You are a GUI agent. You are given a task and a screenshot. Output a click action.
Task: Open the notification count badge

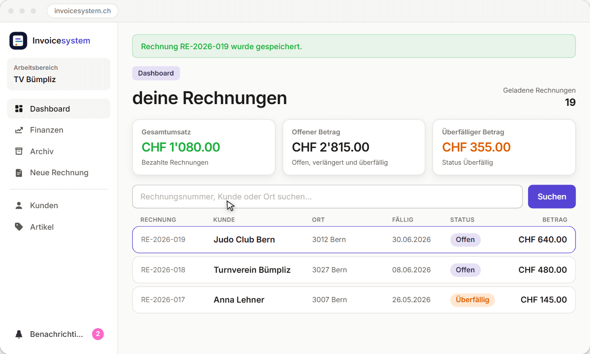pyautogui.click(x=98, y=334)
